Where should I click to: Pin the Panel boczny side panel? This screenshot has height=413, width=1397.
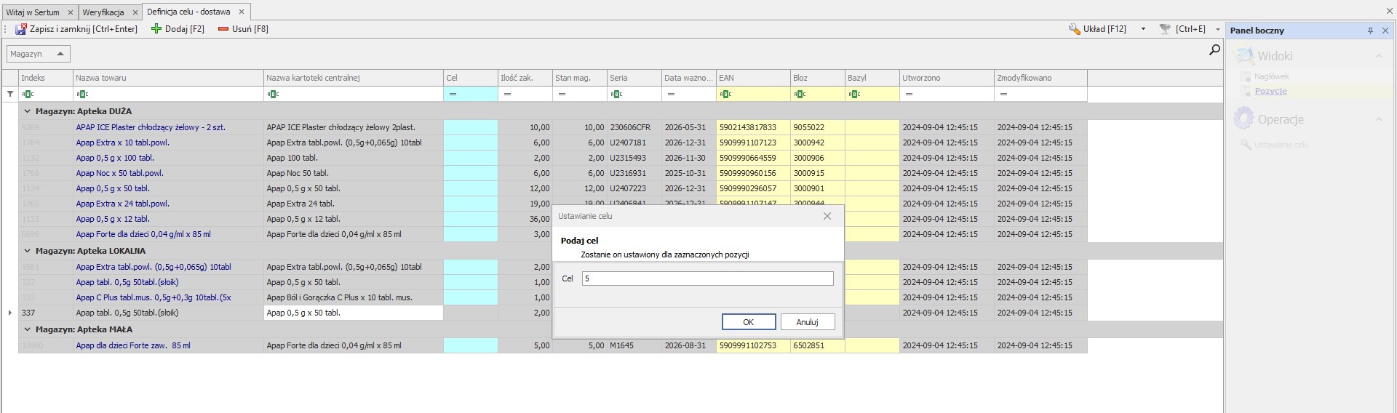pos(1370,31)
